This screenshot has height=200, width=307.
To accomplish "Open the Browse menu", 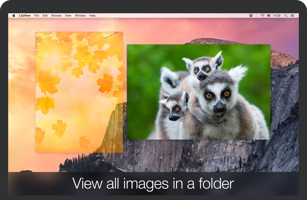I will tap(56, 15).
